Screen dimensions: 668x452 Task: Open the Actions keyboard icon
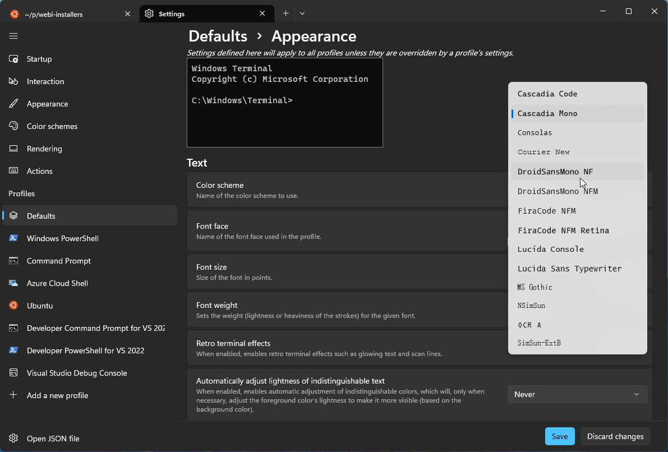click(13, 170)
